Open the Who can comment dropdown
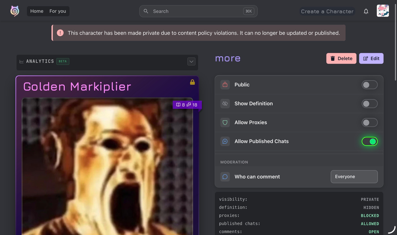 pyautogui.click(x=354, y=176)
